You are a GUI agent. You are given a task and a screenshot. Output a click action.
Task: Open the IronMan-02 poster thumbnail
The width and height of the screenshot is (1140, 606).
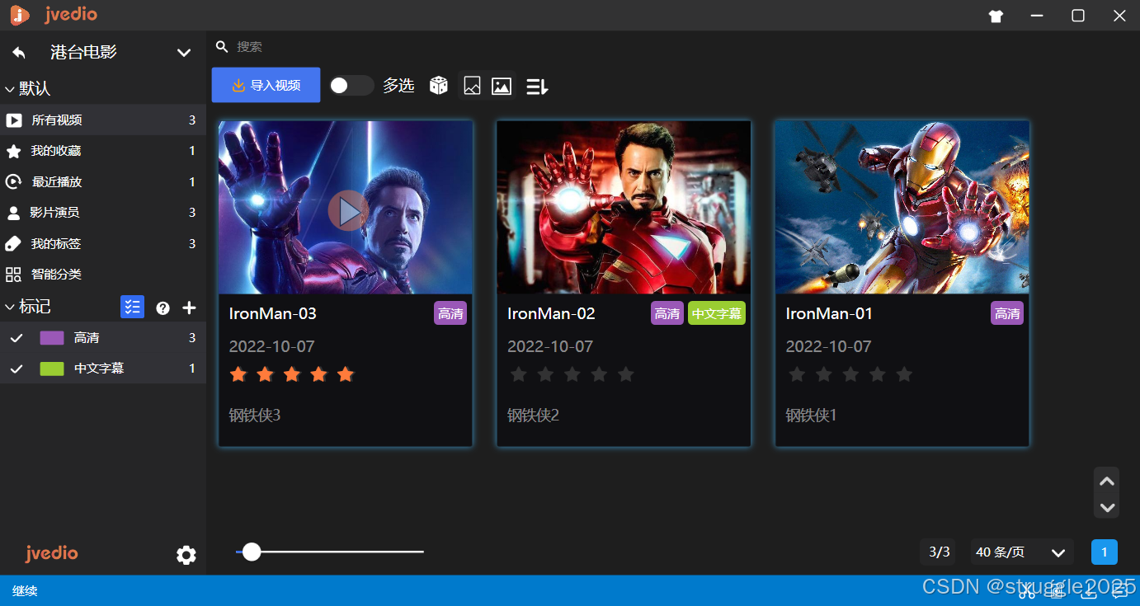pyautogui.click(x=624, y=208)
